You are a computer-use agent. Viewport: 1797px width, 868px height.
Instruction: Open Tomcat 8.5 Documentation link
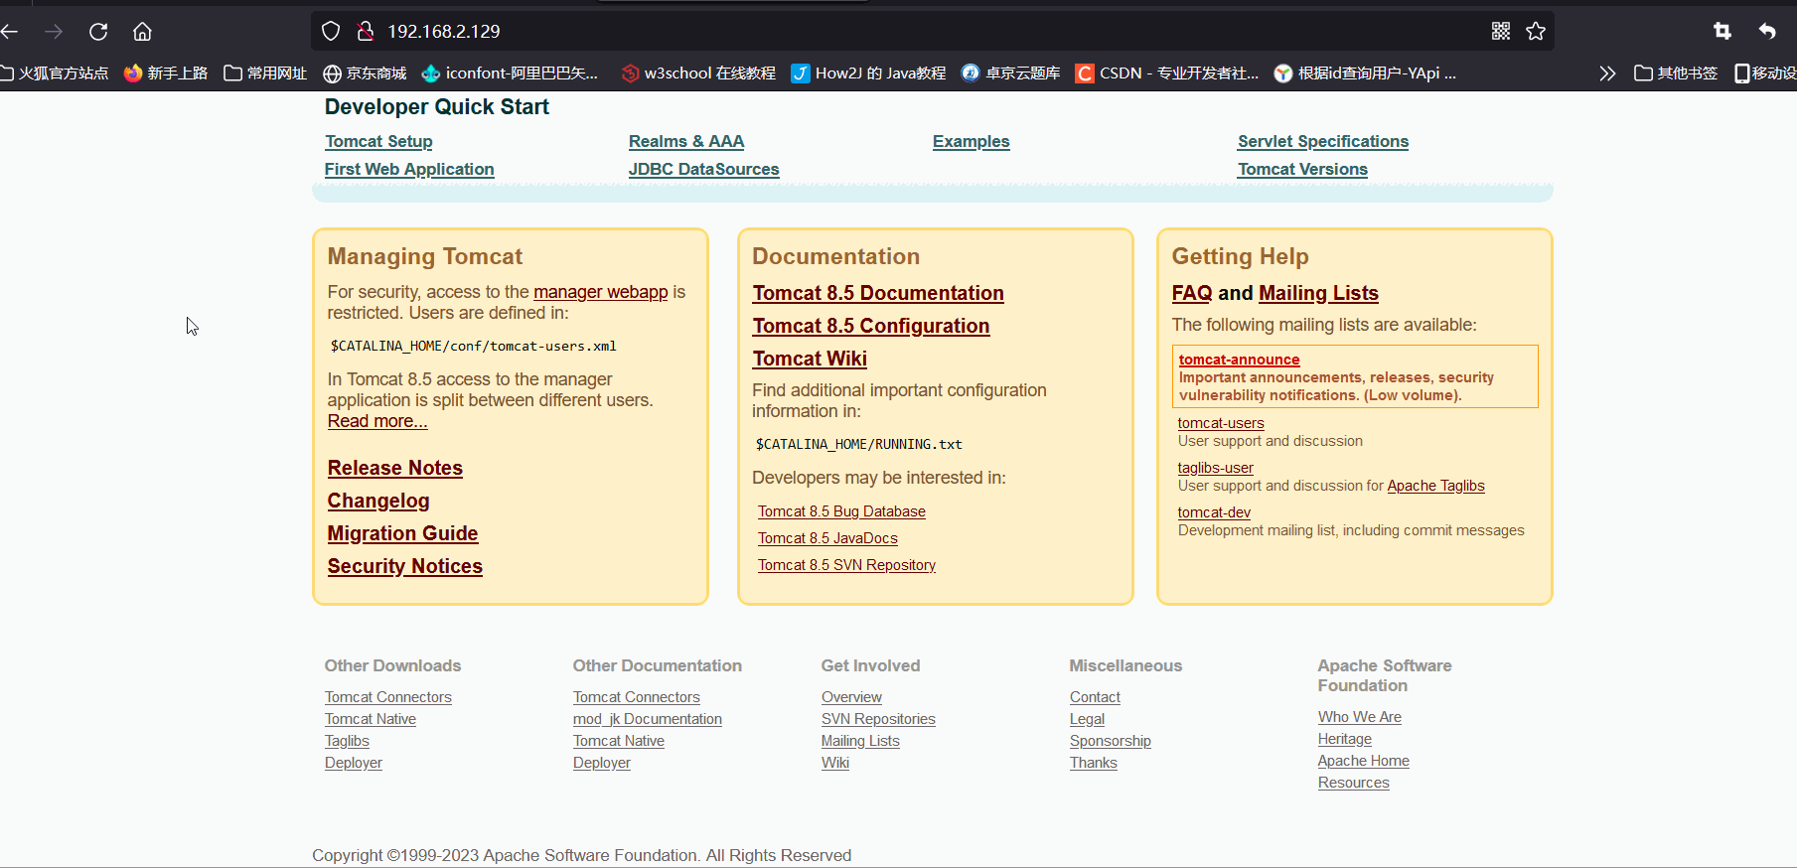tap(878, 293)
